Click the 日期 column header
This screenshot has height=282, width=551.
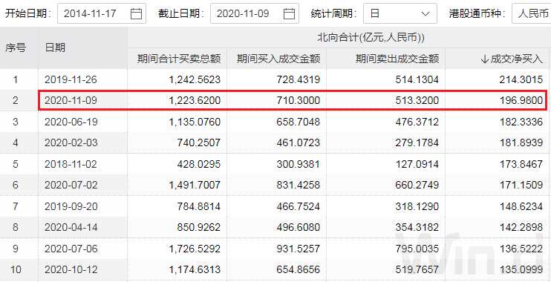[x=55, y=47]
